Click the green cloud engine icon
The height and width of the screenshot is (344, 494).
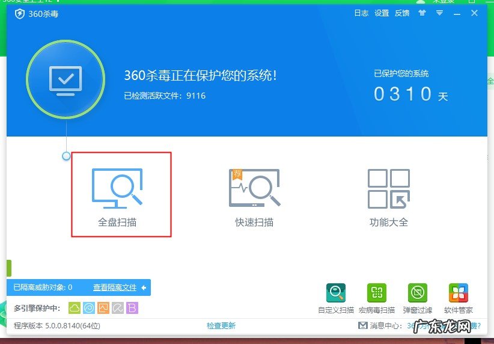(75, 308)
